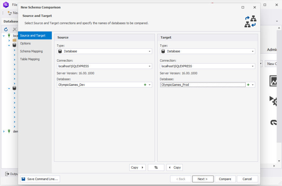Click the delete X icon in Database Explorer toolbar
Screen dimensions: 282x186
click(x=15, y=29)
